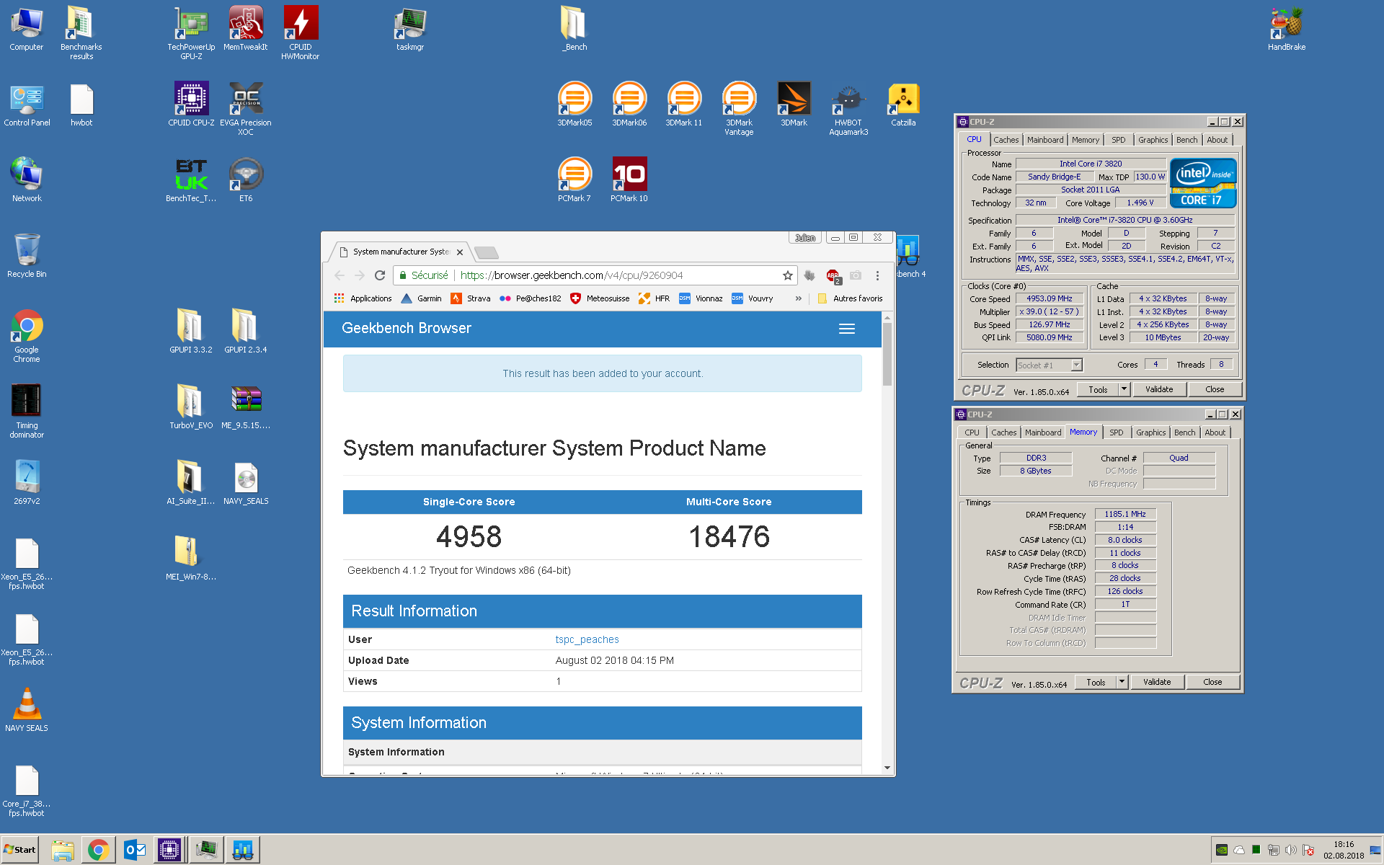The image size is (1384, 865).
Task: Launch EVGA Precision XOC icon
Action: pos(246,108)
